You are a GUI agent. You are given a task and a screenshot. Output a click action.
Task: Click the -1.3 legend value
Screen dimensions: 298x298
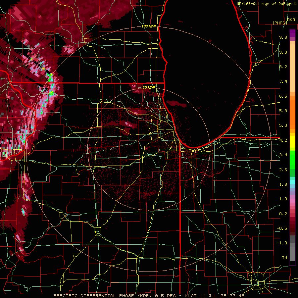[x=282, y=243]
